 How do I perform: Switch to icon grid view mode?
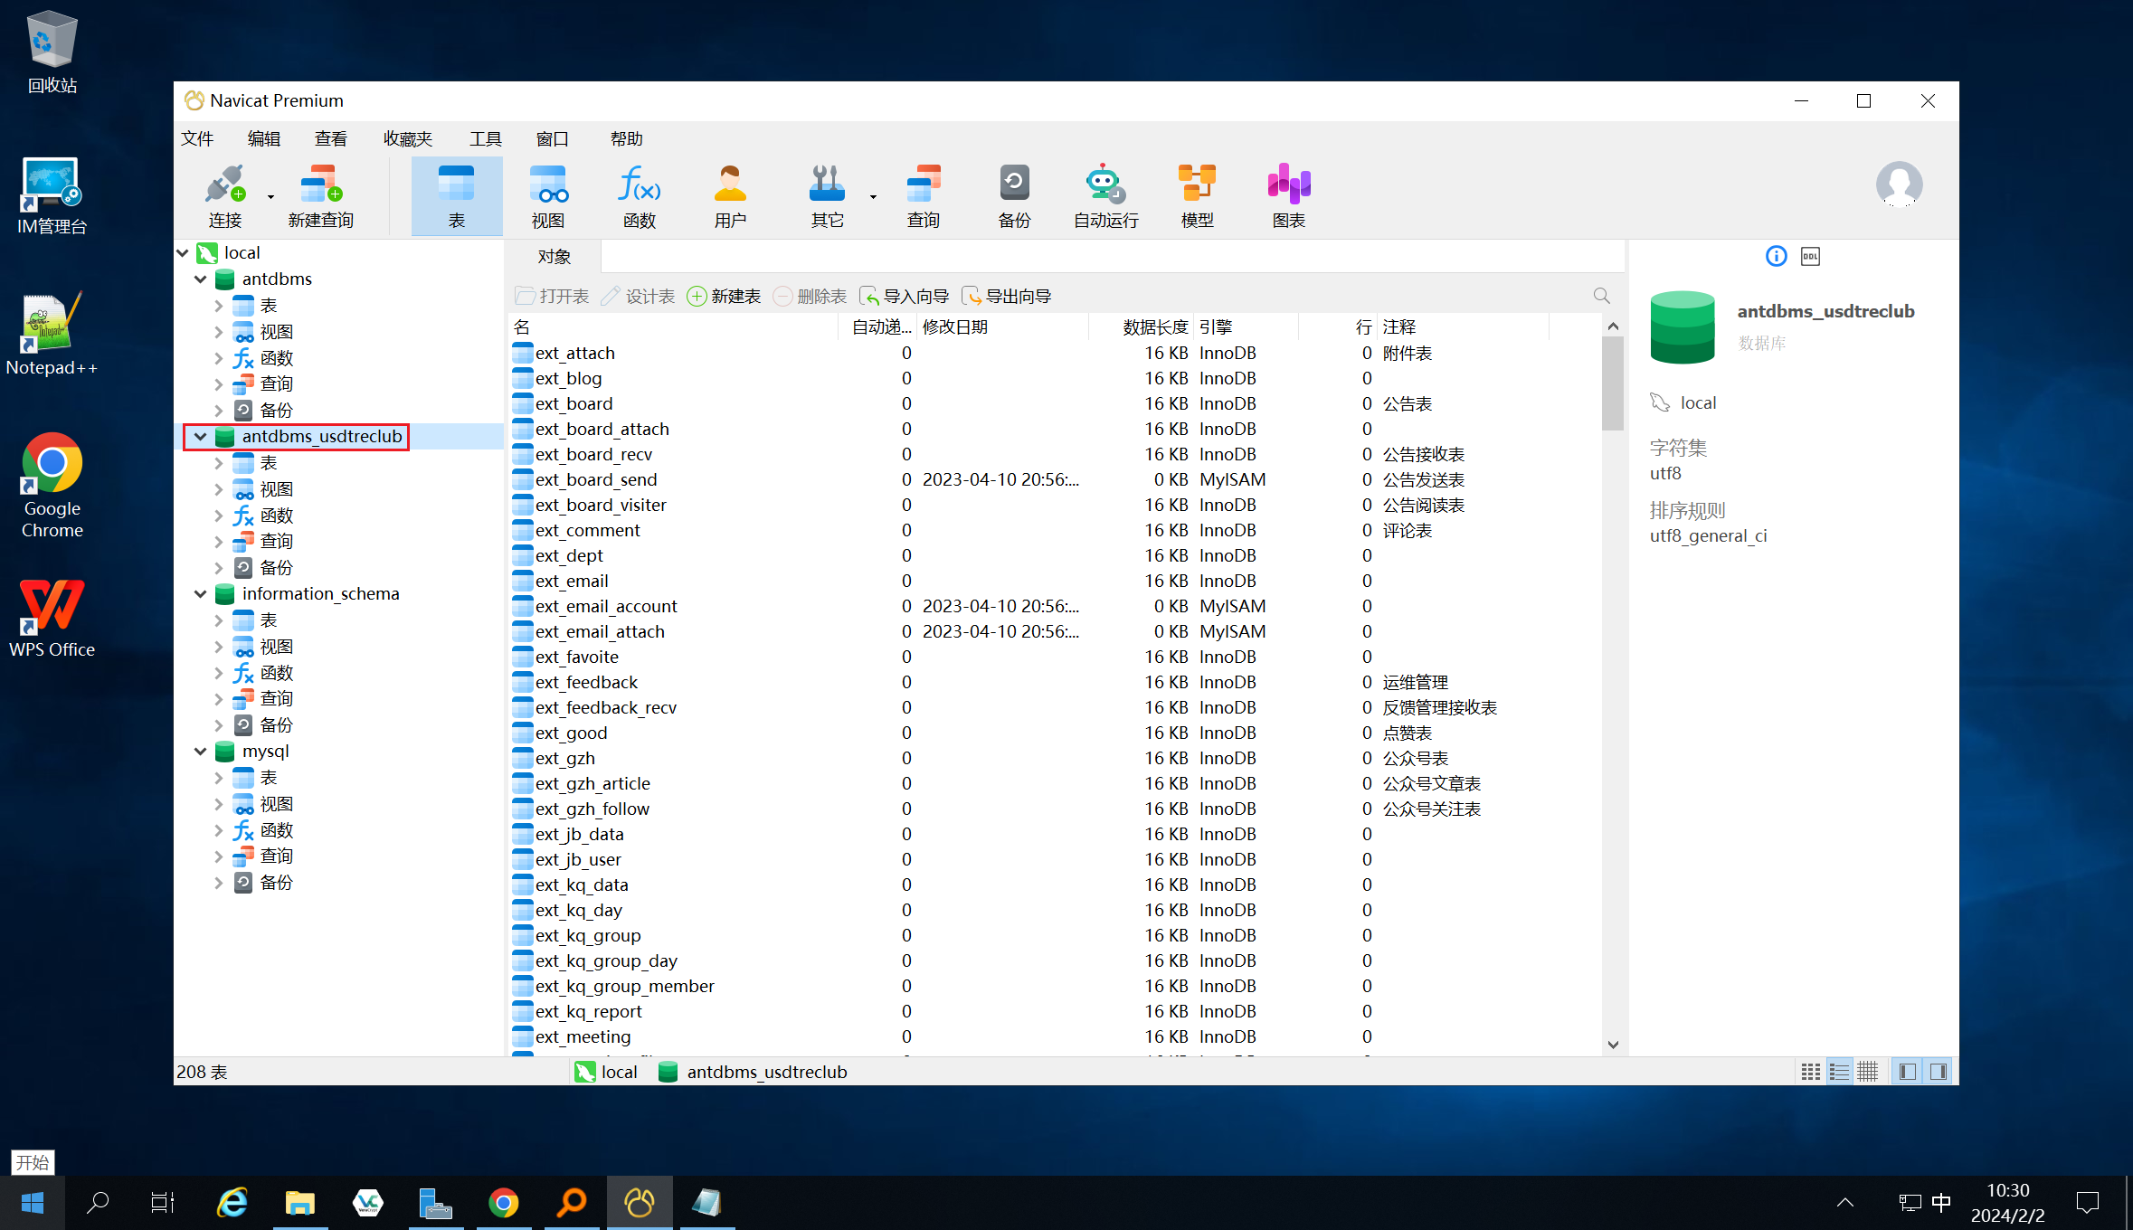(x=1810, y=1072)
